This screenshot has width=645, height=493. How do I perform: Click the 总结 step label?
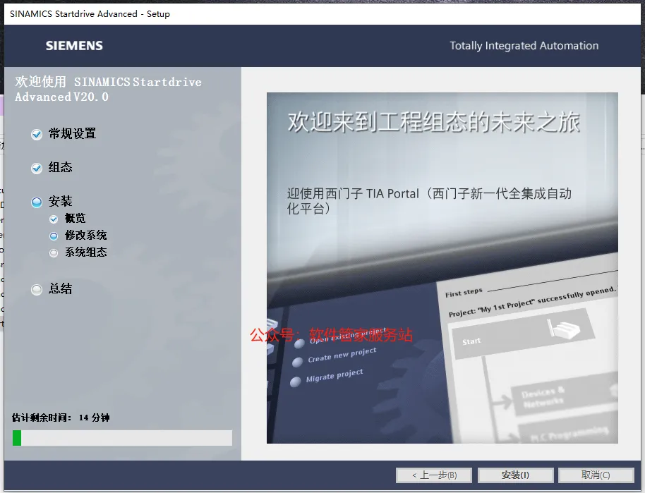(x=61, y=288)
